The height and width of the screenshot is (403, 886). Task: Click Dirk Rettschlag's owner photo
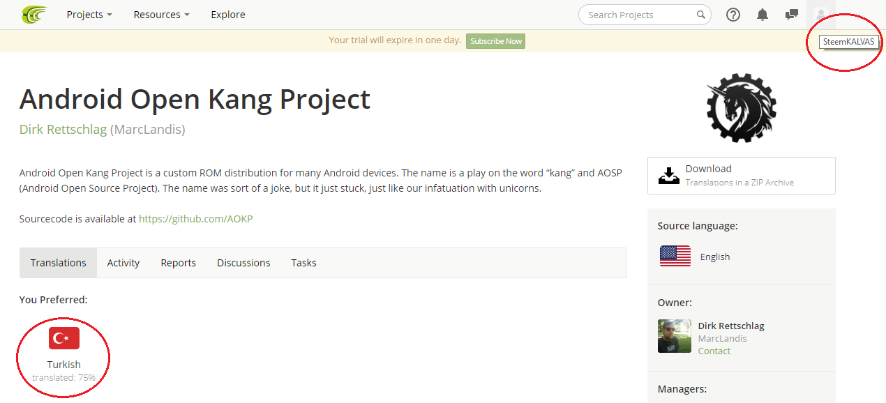(x=675, y=336)
